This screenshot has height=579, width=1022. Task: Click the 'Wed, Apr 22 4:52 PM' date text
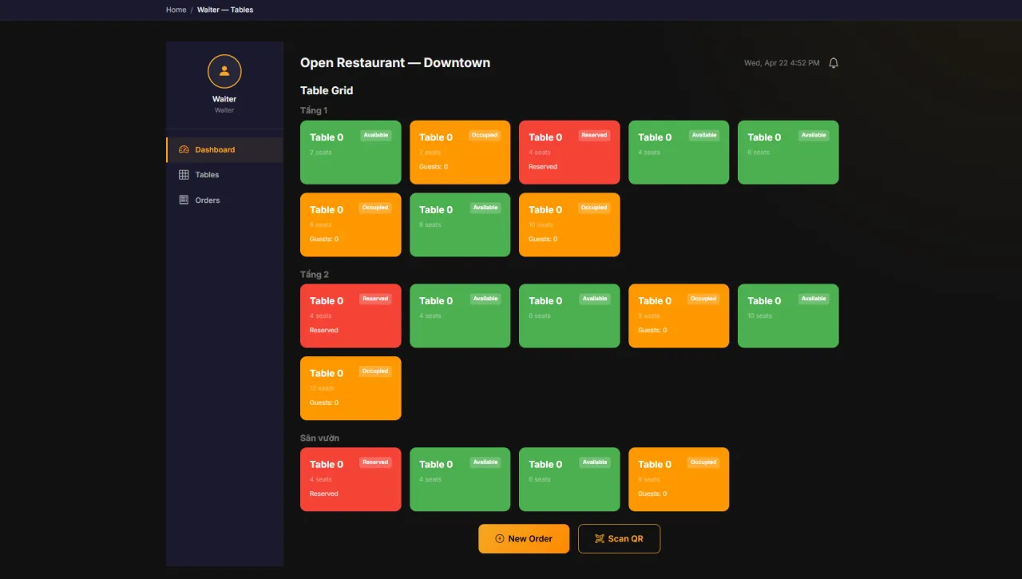782,63
